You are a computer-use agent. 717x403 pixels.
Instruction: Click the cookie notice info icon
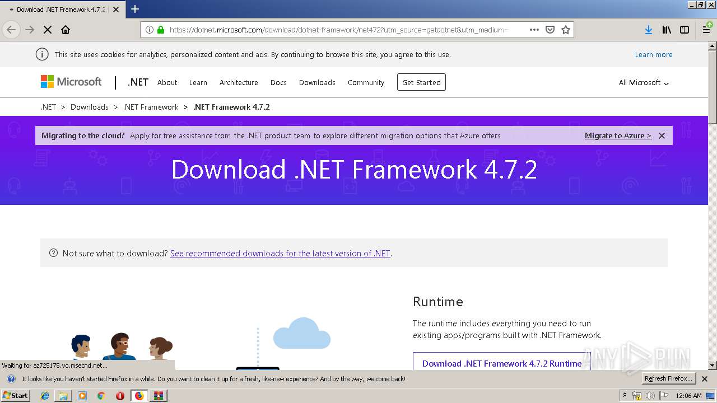(x=41, y=54)
